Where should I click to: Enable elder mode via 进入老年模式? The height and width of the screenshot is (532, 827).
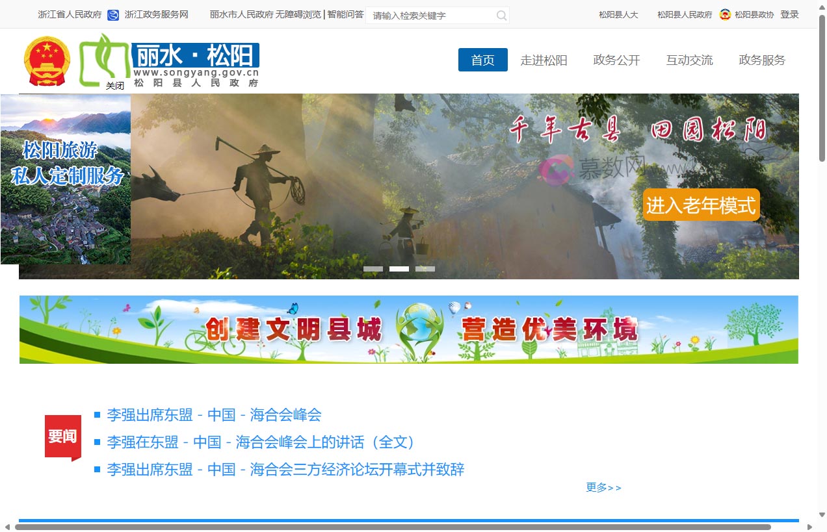pyautogui.click(x=701, y=205)
